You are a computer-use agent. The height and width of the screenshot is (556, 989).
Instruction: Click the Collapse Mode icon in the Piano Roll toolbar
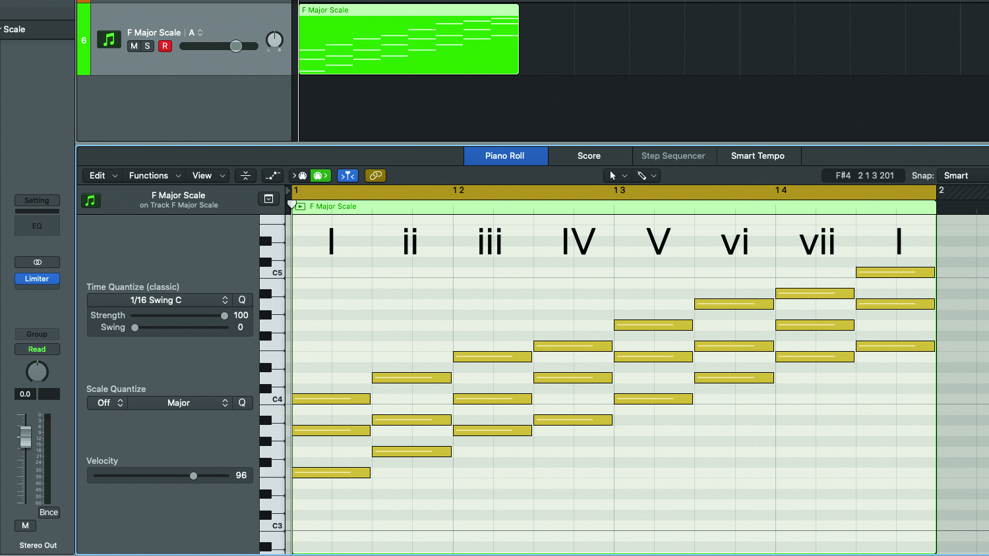click(245, 175)
